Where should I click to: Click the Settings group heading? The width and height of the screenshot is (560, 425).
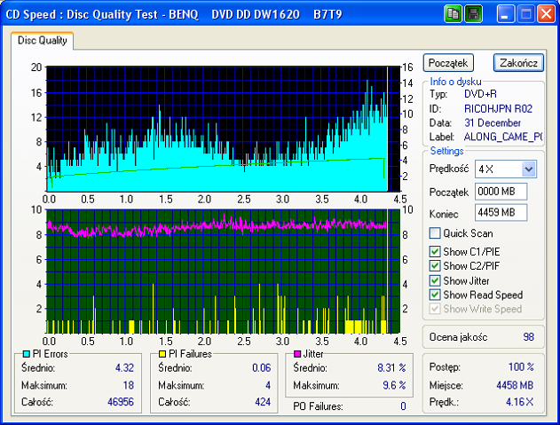click(446, 151)
